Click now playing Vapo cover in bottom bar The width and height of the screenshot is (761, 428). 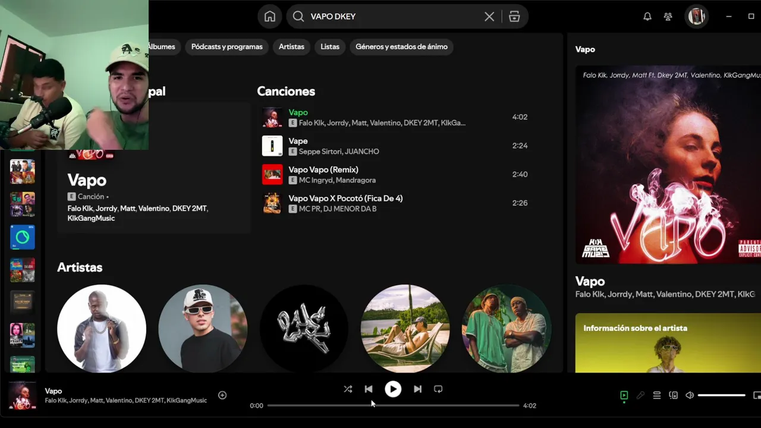click(23, 395)
